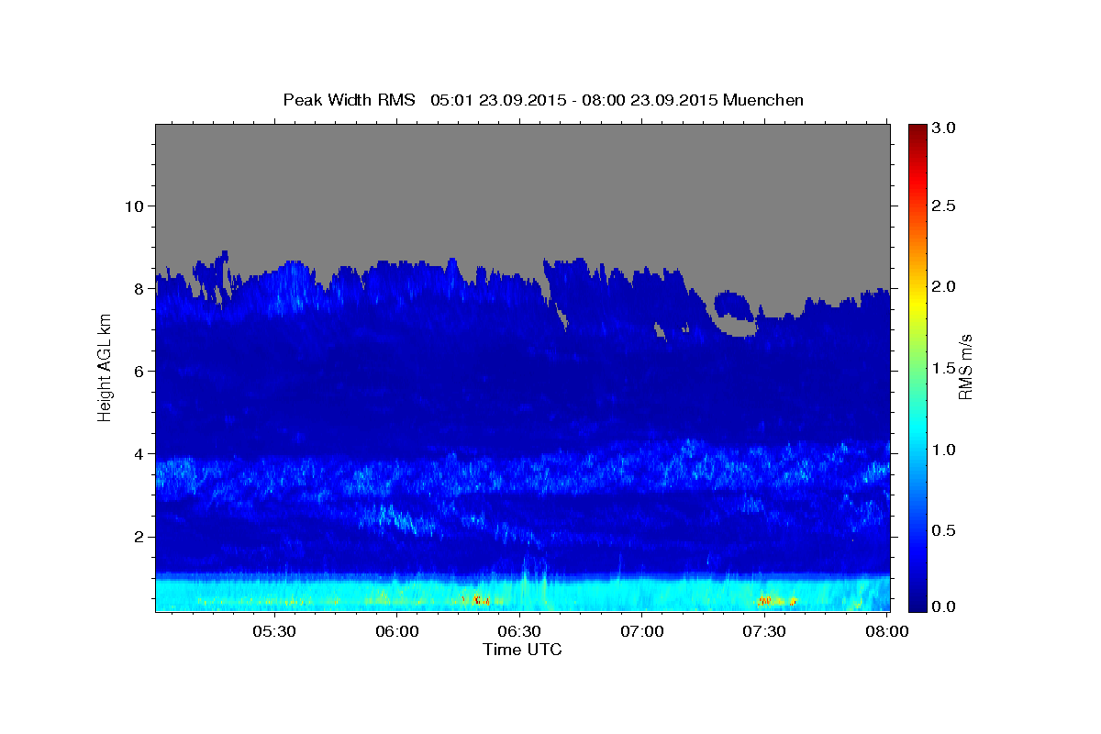1101x734 pixels.
Task: Click the 07:30 time tick label
Action: [765, 631]
